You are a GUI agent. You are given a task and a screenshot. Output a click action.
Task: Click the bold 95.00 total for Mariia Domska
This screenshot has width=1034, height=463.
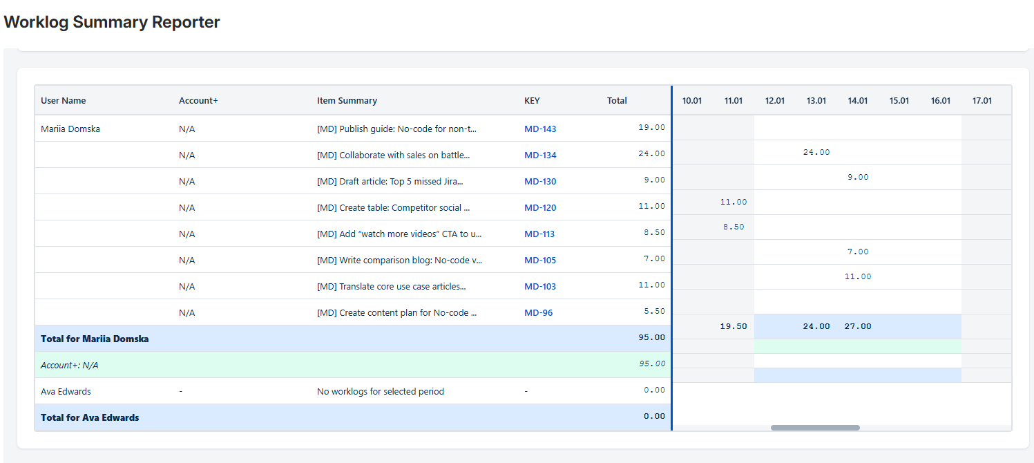click(652, 337)
